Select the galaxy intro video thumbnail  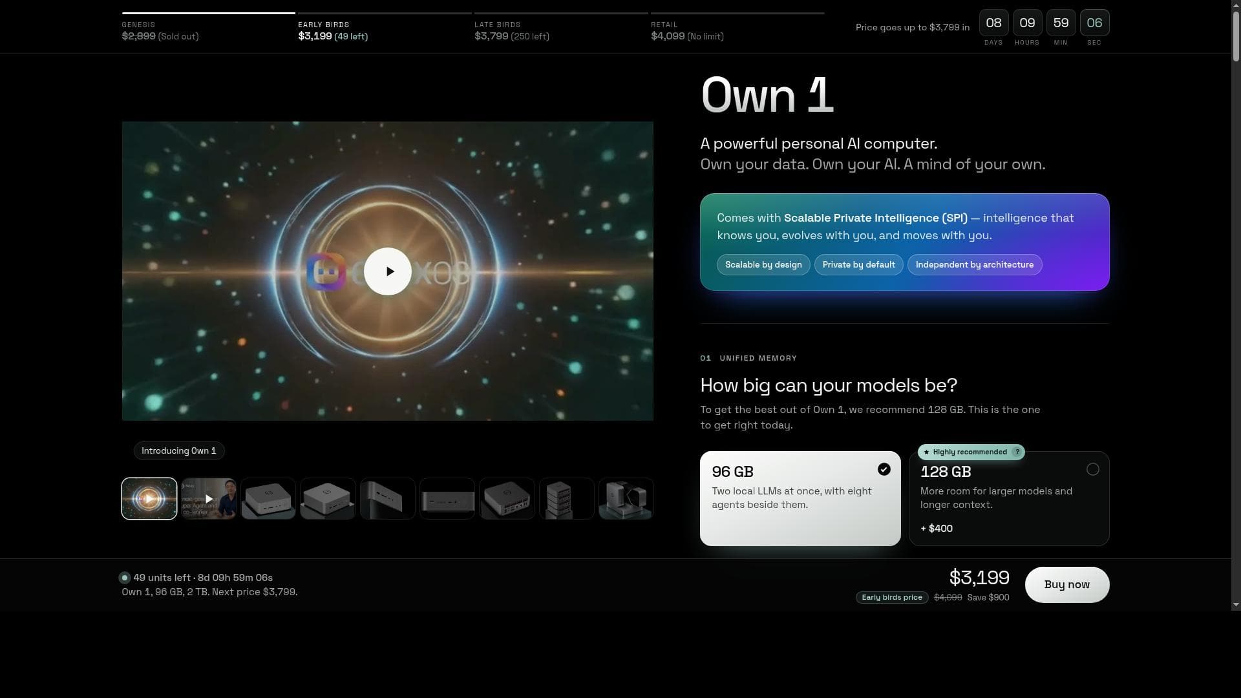[x=149, y=498]
